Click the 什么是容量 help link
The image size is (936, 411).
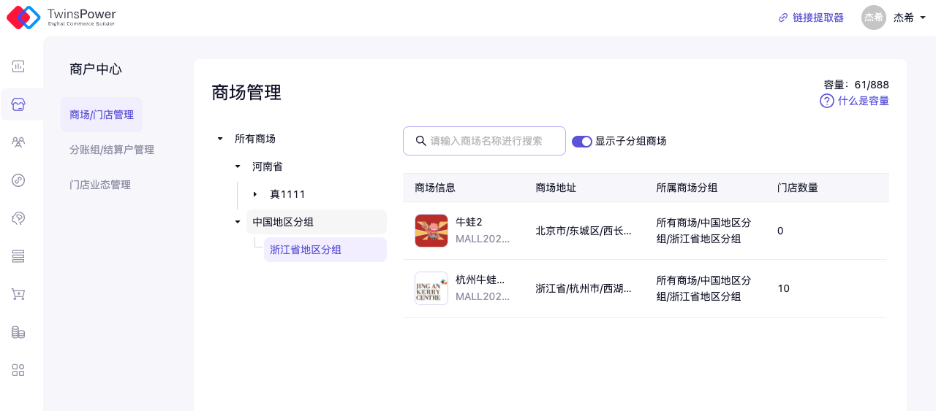855,101
